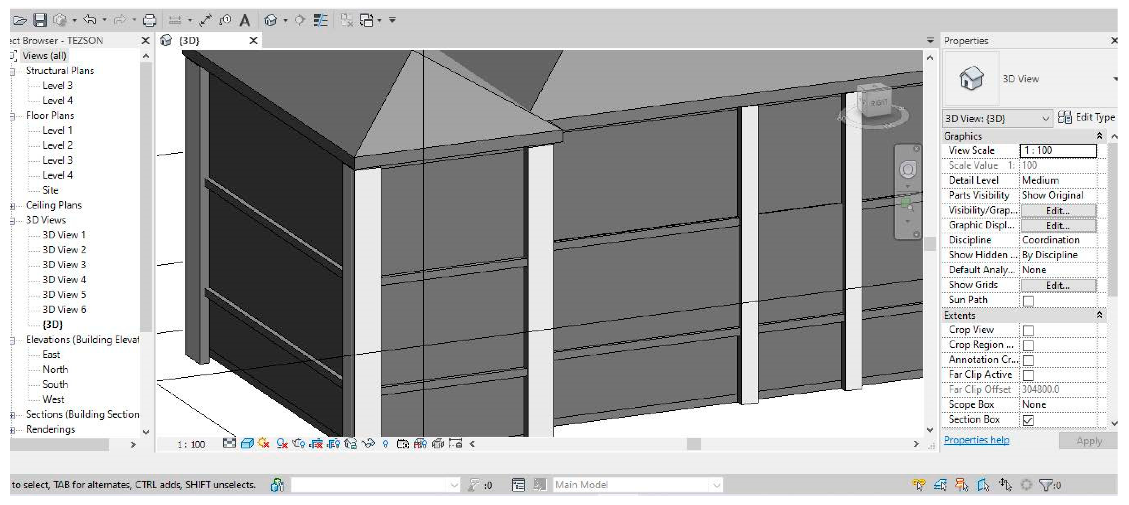Click Temporary Hide/Isolate glasses icon
1129x505 pixels.
pyautogui.click(x=368, y=444)
